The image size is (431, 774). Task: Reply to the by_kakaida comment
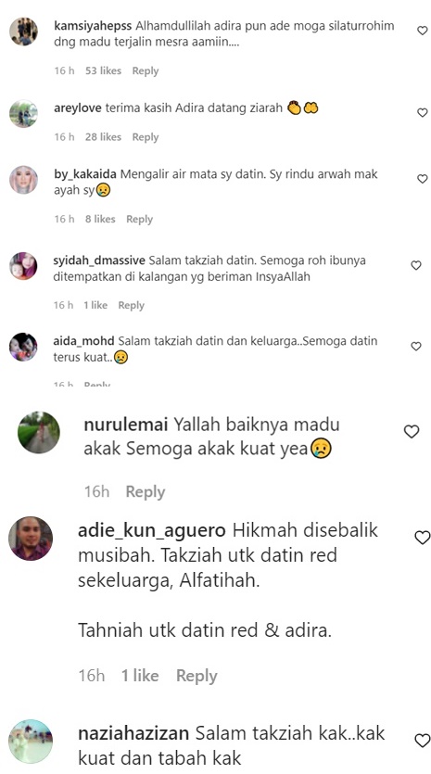(139, 219)
